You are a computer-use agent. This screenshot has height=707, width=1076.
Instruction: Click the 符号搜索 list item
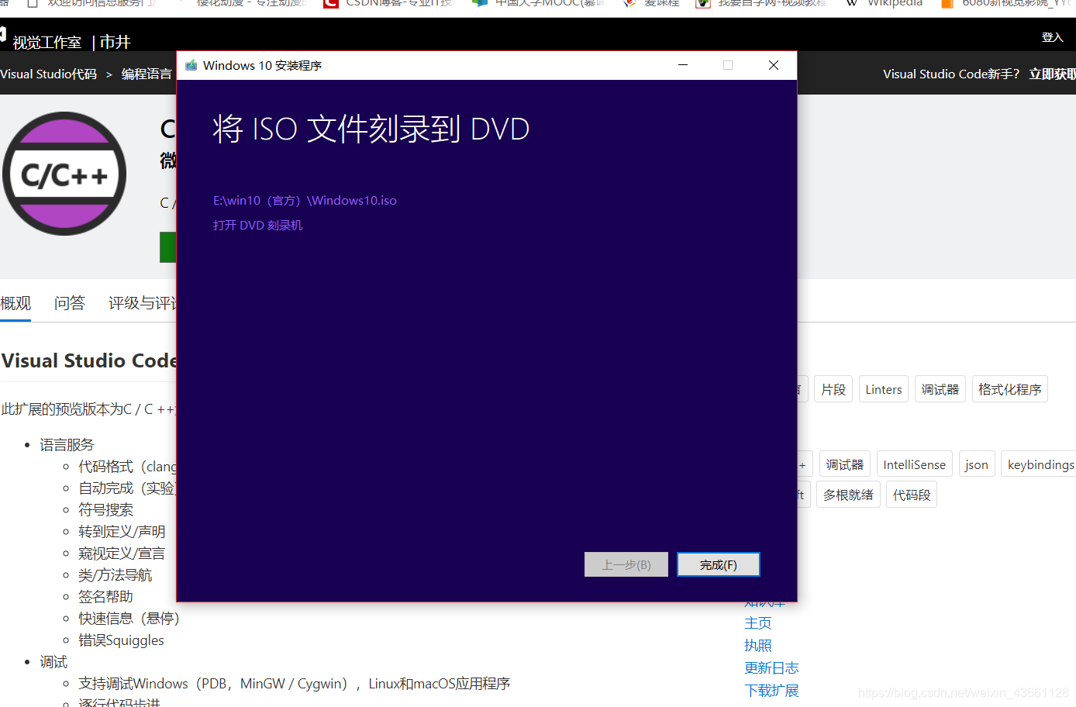point(105,510)
